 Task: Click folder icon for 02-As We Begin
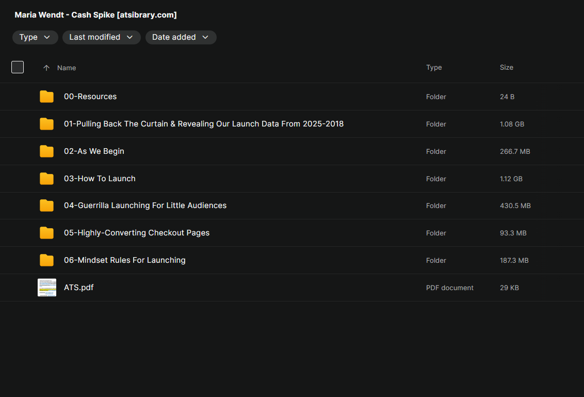(46, 151)
